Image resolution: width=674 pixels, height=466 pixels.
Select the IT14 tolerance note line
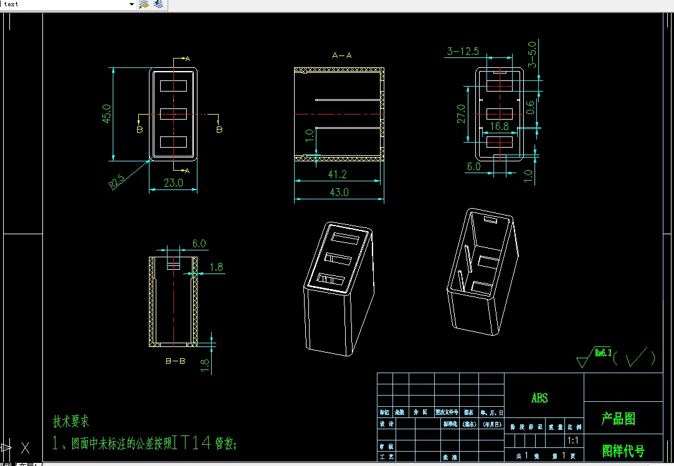click(x=145, y=442)
